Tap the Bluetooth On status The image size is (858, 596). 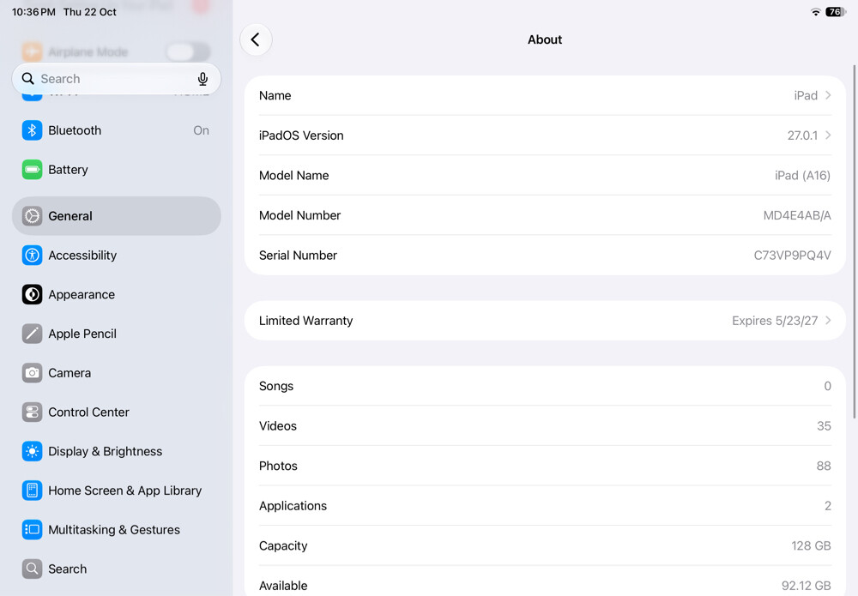point(201,130)
